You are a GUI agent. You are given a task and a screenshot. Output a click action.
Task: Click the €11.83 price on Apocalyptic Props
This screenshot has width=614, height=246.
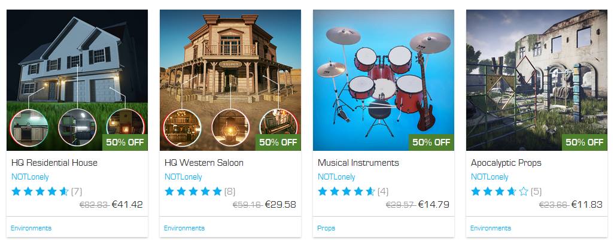coord(587,205)
